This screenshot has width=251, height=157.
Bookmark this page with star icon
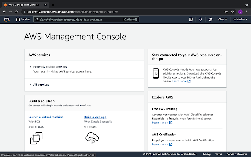tap(233, 12)
